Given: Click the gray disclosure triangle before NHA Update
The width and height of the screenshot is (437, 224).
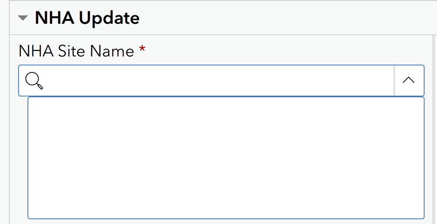Looking at the screenshot, I should 23,18.
